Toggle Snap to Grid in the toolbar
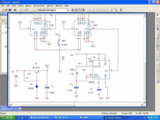160x120 pixels. coord(111,10)
